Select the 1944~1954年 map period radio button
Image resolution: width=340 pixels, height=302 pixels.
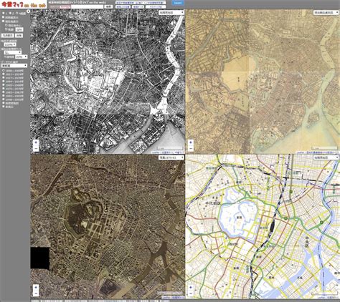coord(4,82)
